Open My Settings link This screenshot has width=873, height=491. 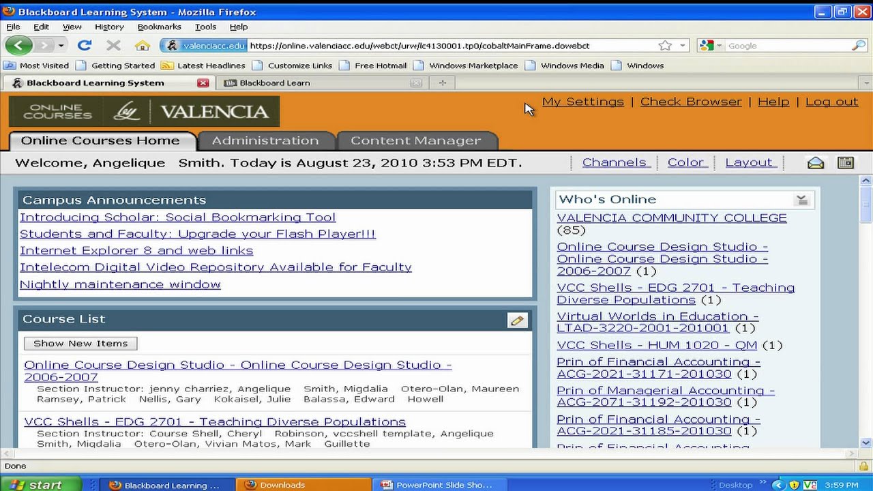tap(583, 102)
